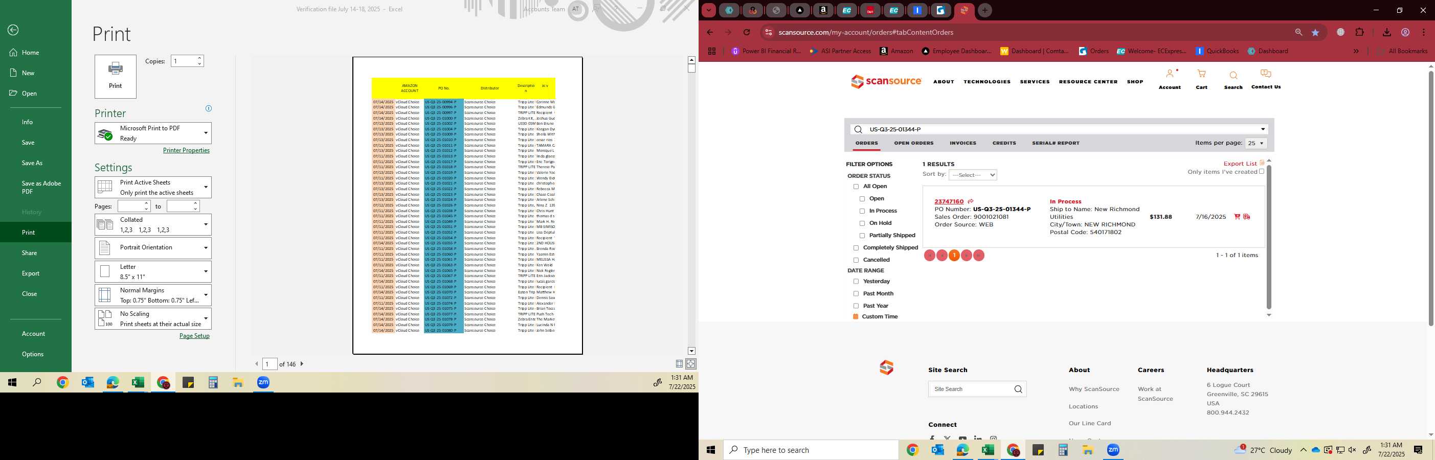Click Chrome reload button

(747, 32)
